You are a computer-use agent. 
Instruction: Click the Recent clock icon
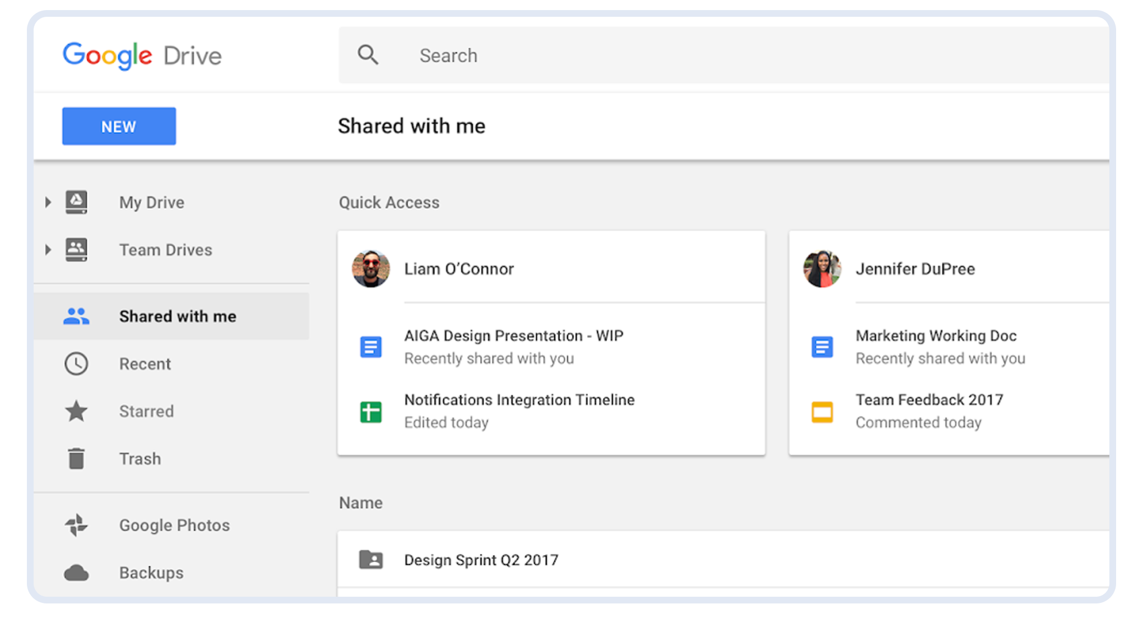point(76,364)
